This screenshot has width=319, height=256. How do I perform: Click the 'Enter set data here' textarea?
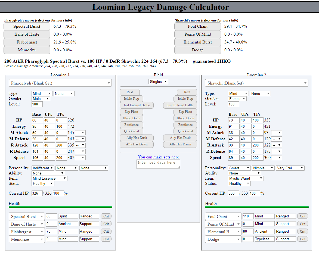(158, 164)
